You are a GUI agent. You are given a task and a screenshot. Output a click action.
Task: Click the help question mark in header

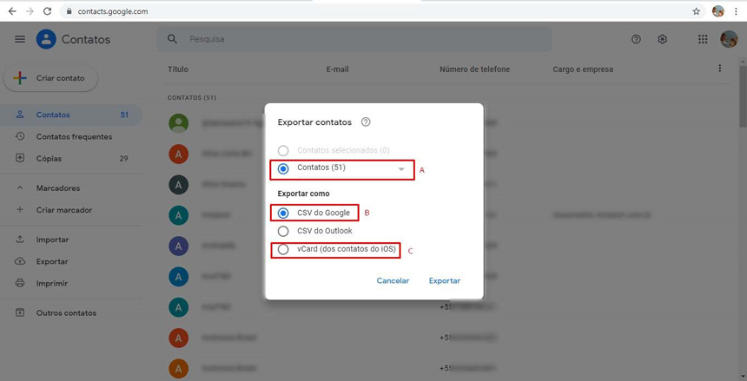(636, 39)
